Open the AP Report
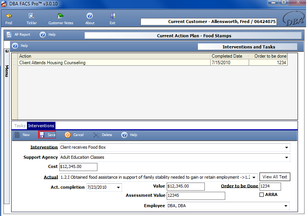This screenshot has height=216, width=308. [18, 35]
